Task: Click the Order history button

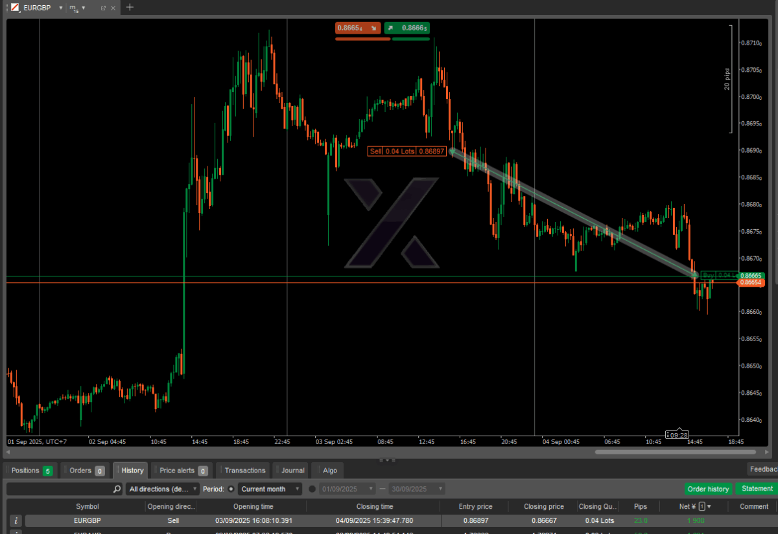Action: coord(708,489)
